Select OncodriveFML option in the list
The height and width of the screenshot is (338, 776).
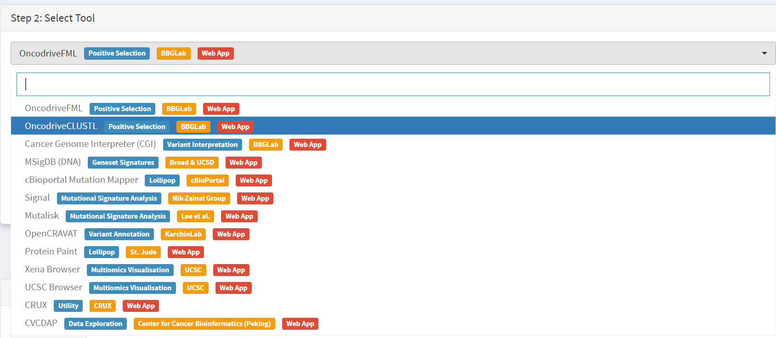click(393, 108)
